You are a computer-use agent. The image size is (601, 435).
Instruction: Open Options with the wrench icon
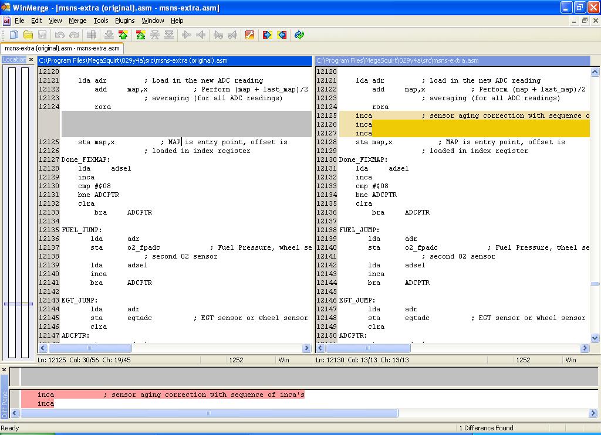pos(249,35)
